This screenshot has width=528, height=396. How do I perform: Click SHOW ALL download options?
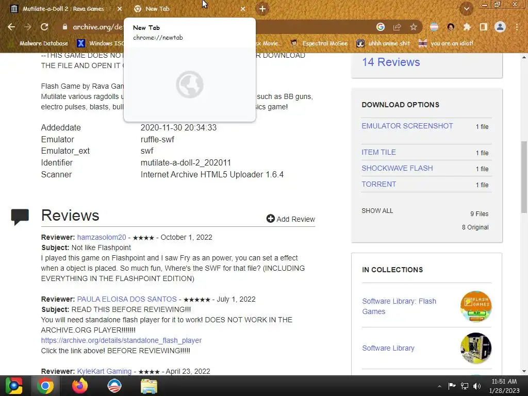coord(377,211)
